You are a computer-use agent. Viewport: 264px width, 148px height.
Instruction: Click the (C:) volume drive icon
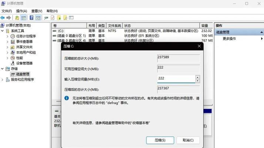[x=54, y=31]
